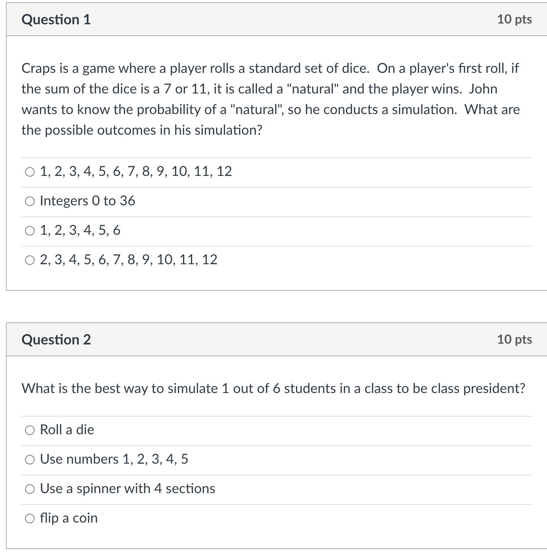
Task: Click the "flip a coin" answer text
Action: click(68, 518)
